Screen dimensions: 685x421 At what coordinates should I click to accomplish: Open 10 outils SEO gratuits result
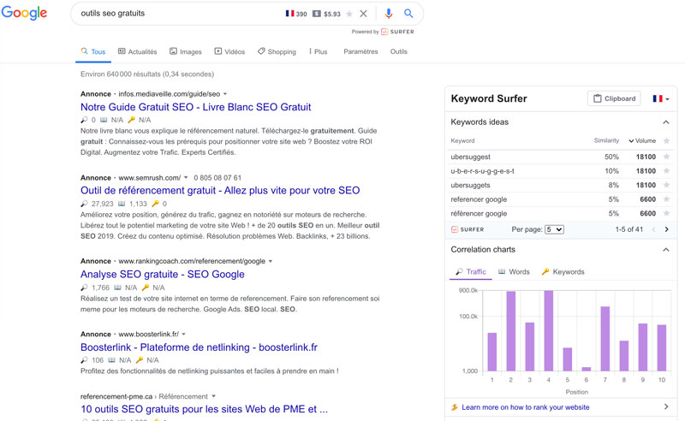click(204, 409)
